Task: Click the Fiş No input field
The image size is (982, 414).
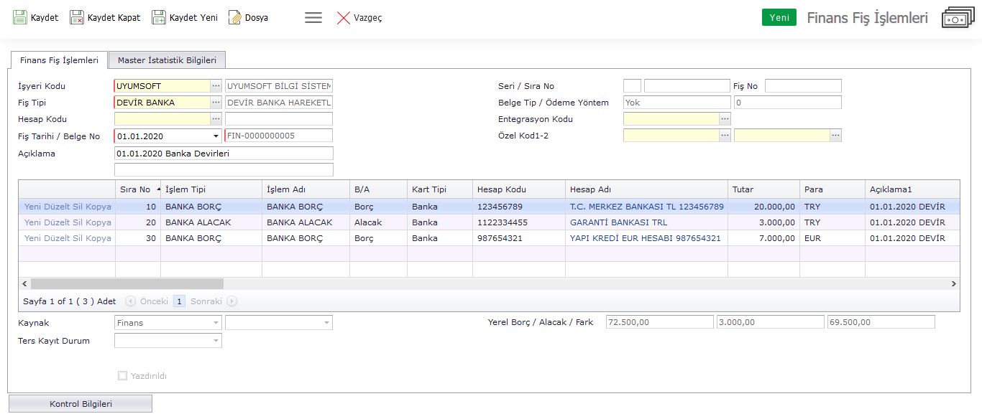Action: pos(803,86)
